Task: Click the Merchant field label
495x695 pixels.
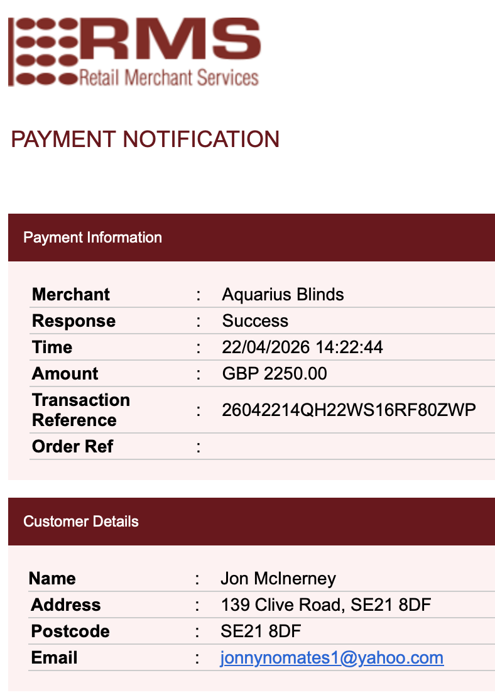Action: (71, 294)
